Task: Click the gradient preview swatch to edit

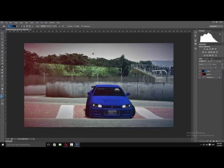Action: (12, 26)
